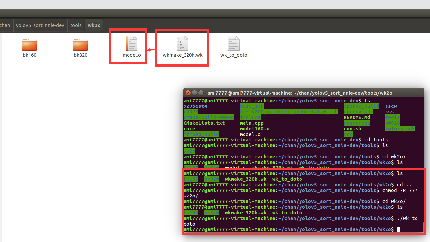Click 929best4 in terminal listing
Viewport: 430px width, 242px height.
195,106
